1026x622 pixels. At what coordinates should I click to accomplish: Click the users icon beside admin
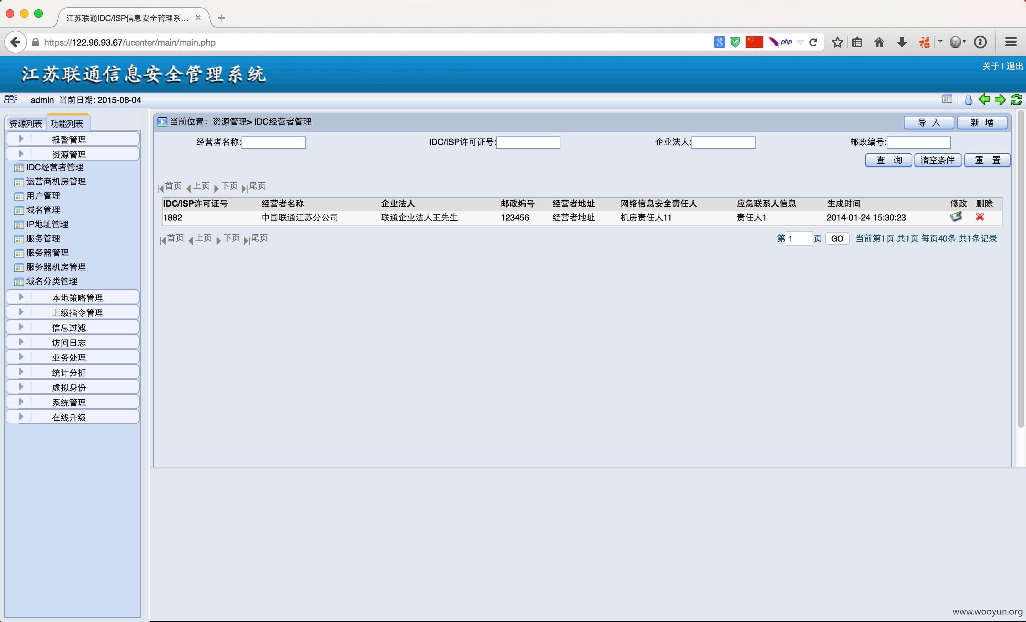(10, 99)
